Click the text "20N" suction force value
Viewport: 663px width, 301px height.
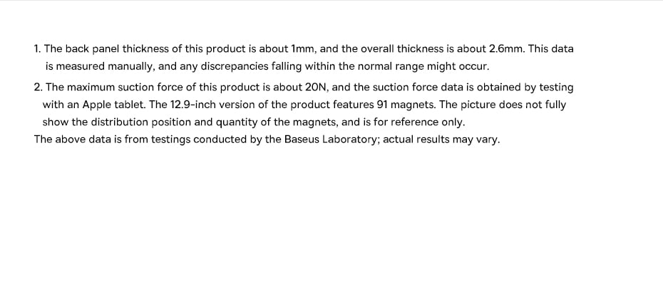(x=317, y=88)
